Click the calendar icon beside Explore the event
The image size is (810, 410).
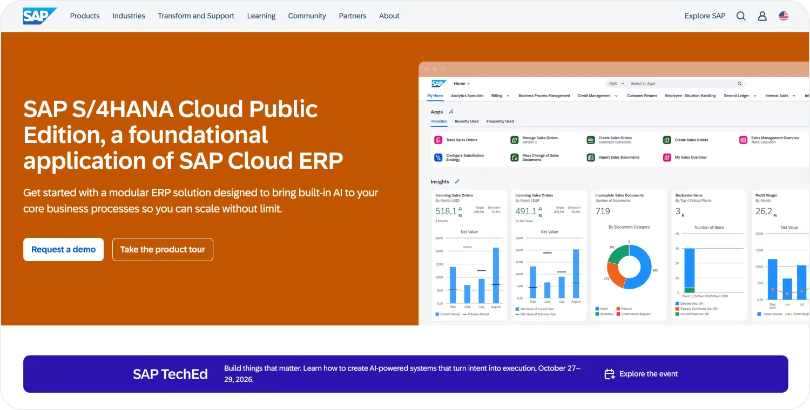click(x=610, y=374)
